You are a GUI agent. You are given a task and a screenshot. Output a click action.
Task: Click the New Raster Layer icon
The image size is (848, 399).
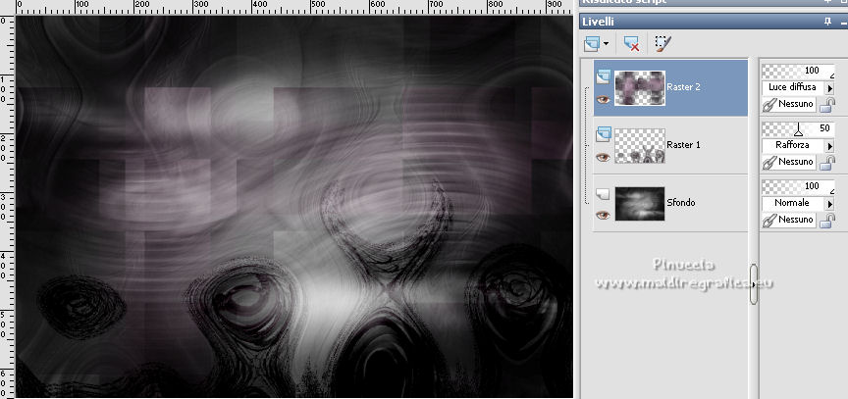(592, 43)
